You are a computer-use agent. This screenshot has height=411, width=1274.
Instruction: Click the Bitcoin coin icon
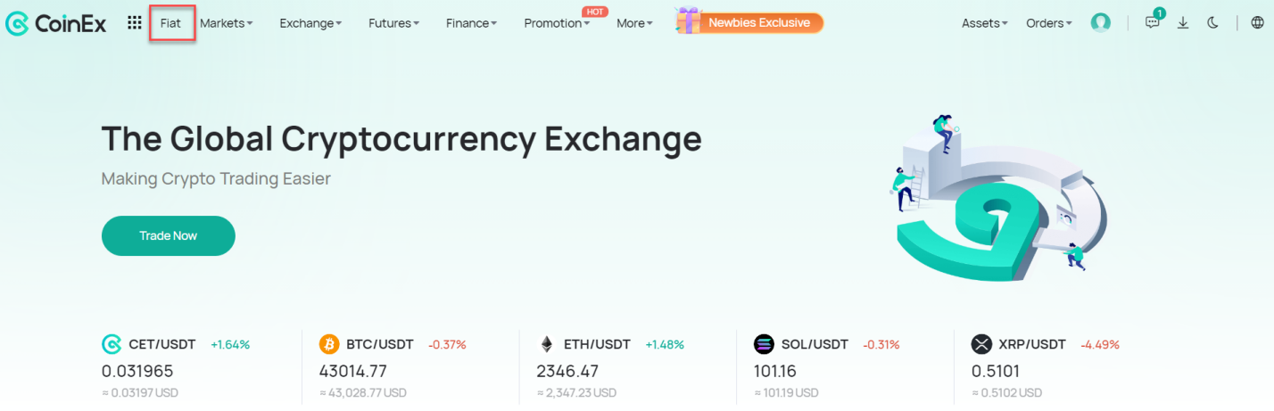click(329, 344)
